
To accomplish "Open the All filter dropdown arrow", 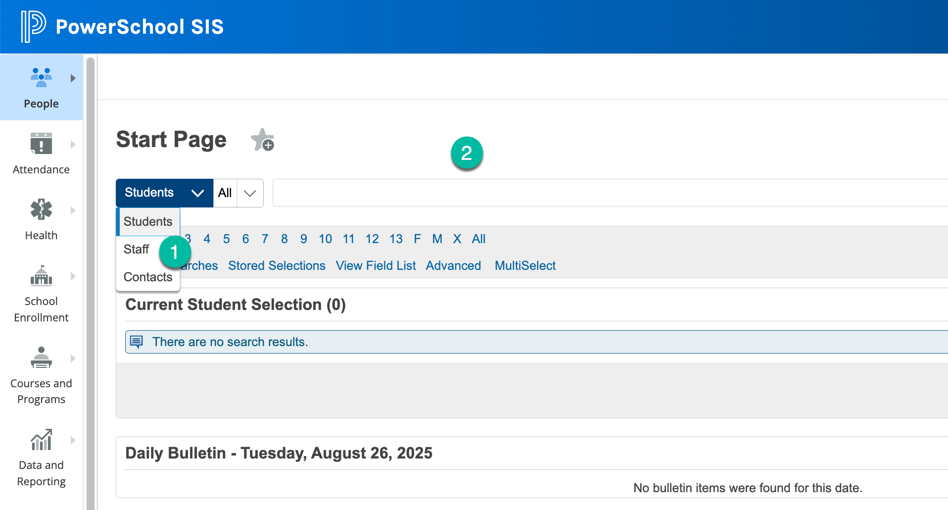I will tap(250, 193).
